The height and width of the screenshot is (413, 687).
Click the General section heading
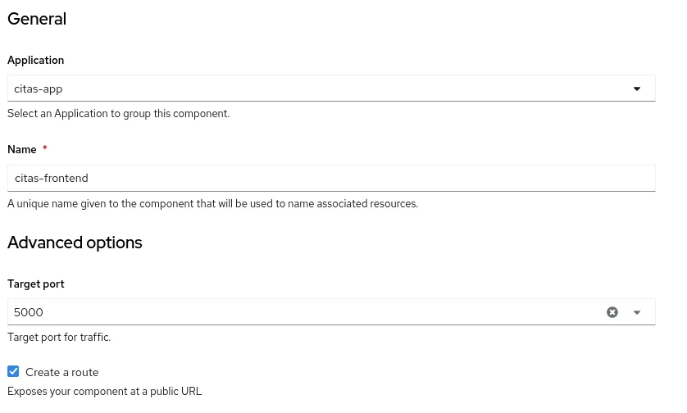pos(37,19)
